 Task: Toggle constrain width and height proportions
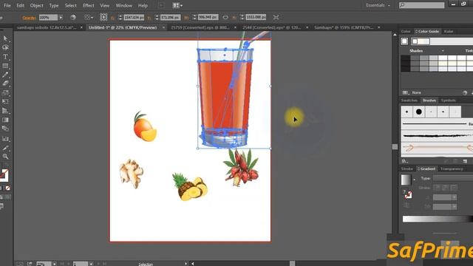pyautogui.click(x=225, y=18)
